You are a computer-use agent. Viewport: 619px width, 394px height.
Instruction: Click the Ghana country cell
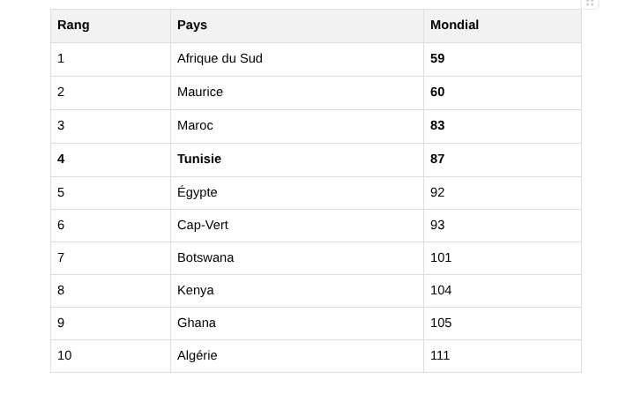(x=197, y=323)
